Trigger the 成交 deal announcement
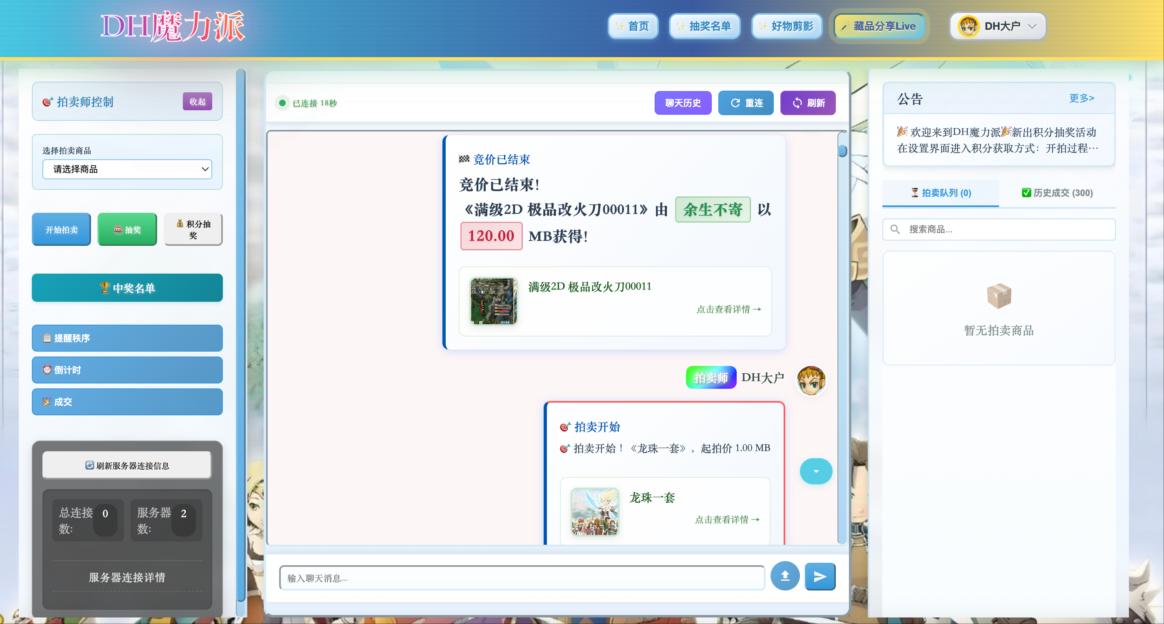Screen dimensions: 1164x624 pyautogui.click(x=127, y=401)
